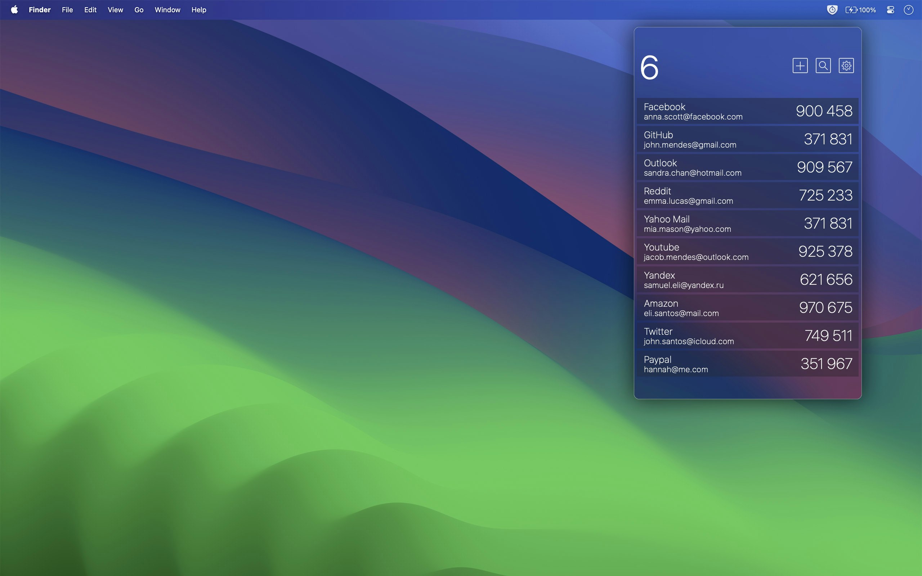
Task: Click the authenticator shield menu bar icon
Action: pos(832,10)
